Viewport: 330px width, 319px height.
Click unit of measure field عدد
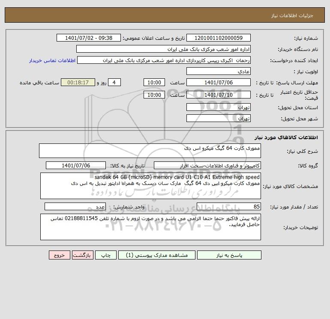[x=75, y=206]
